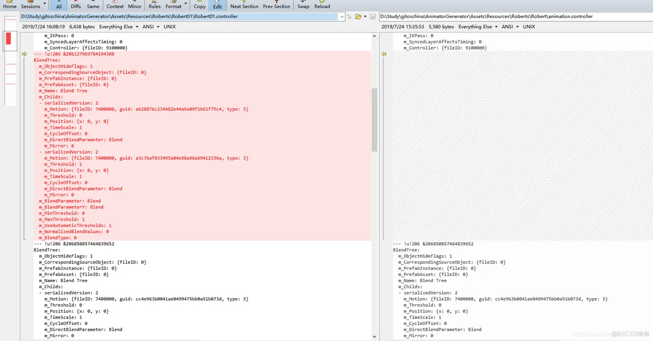
Task: Click the 'm_BlendType: 0' line
Action: tap(58, 238)
